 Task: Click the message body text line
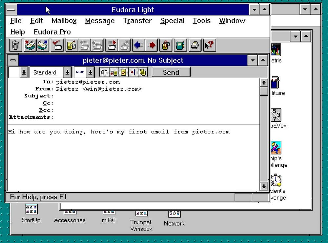119,132
